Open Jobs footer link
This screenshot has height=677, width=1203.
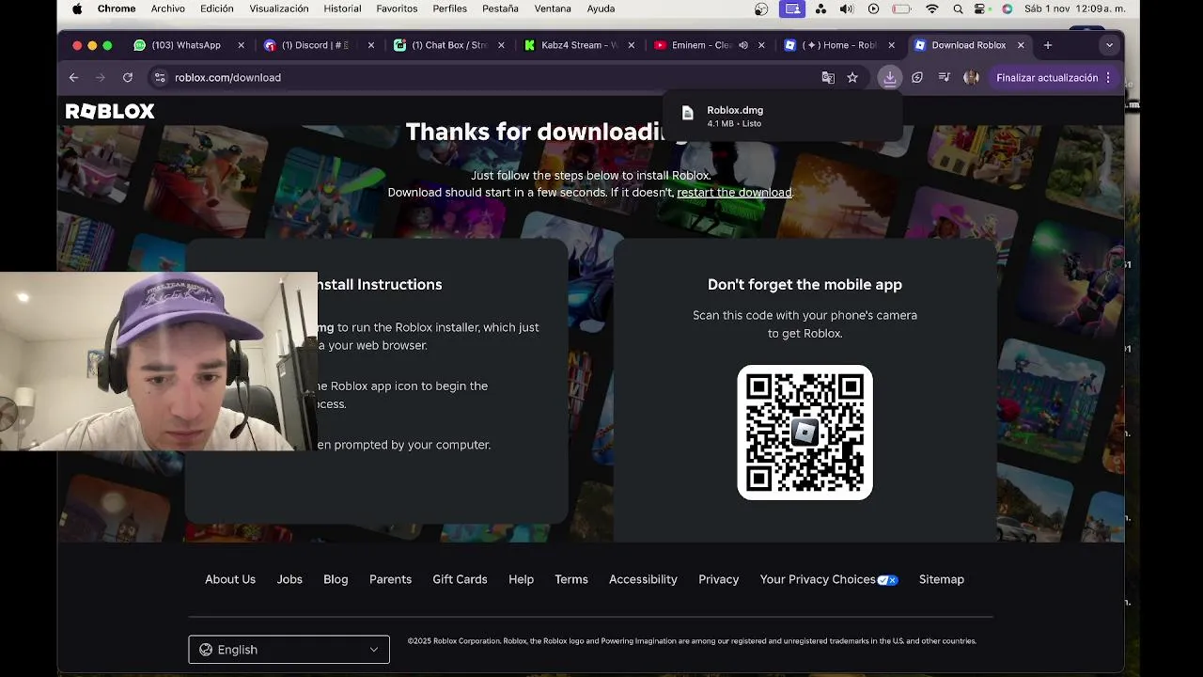(289, 579)
